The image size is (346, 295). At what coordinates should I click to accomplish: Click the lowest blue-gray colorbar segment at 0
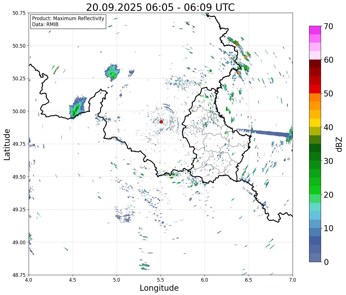point(315,257)
